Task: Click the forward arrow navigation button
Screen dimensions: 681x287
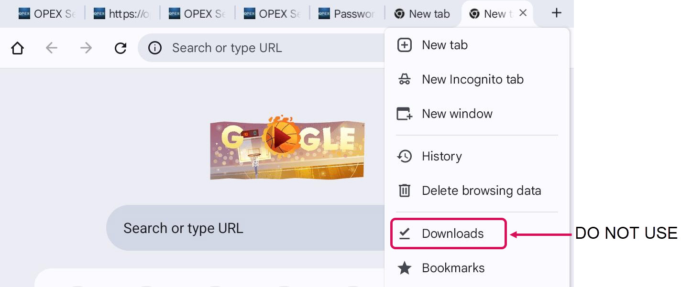Action: pyautogui.click(x=86, y=48)
